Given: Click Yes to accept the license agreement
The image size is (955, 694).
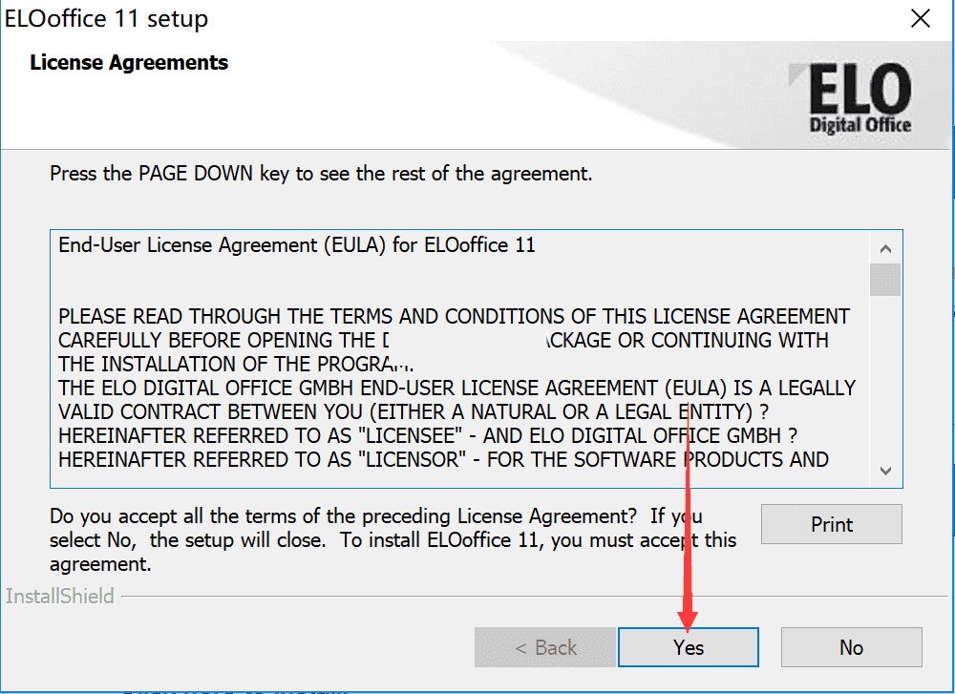Looking at the screenshot, I should (x=688, y=647).
